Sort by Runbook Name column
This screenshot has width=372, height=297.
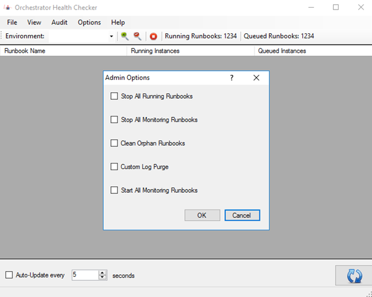click(x=63, y=51)
